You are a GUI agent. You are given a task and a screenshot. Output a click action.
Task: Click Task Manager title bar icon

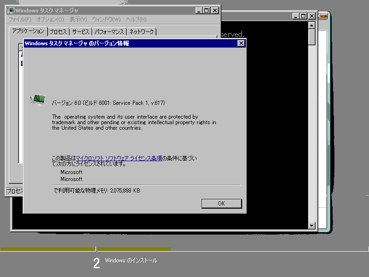[11, 10]
